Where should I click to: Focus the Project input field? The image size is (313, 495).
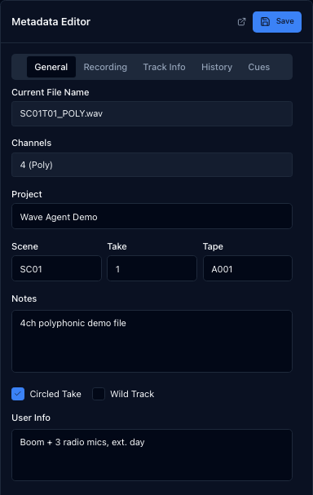pos(152,217)
